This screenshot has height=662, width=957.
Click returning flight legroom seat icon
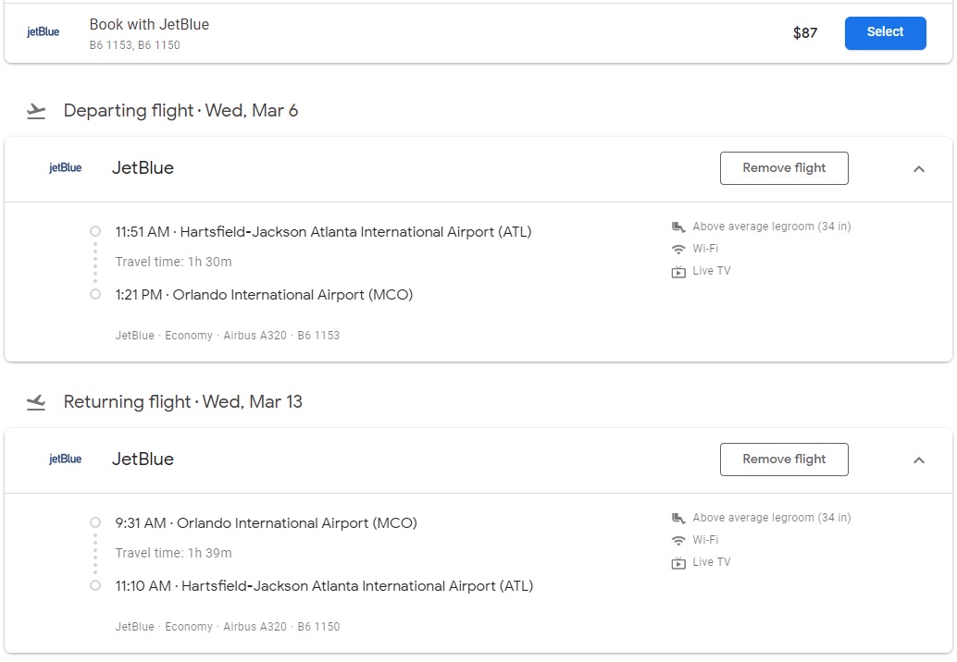point(678,518)
